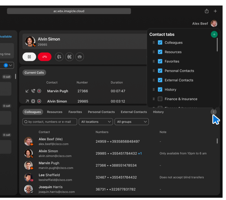This screenshot has width=226, height=200.
Task: Uncheck the History contact tab
Action: 160,89
